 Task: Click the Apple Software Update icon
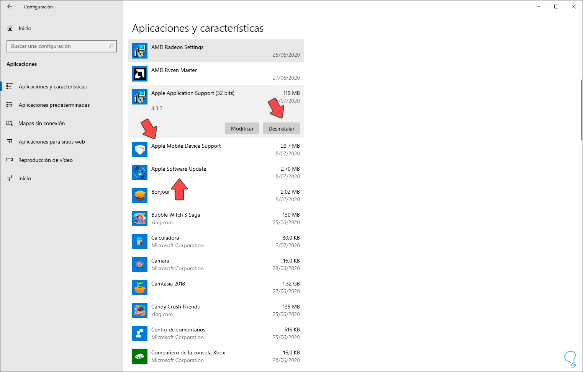coord(140,173)
